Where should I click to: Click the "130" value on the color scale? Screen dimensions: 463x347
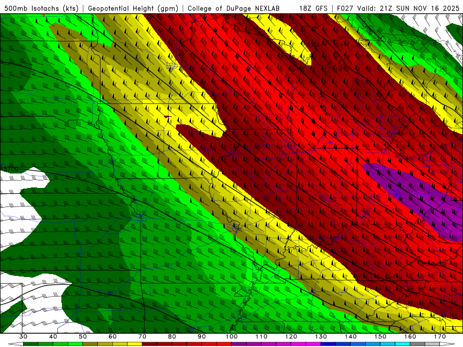pyautogui.click(x=321, y=337)
